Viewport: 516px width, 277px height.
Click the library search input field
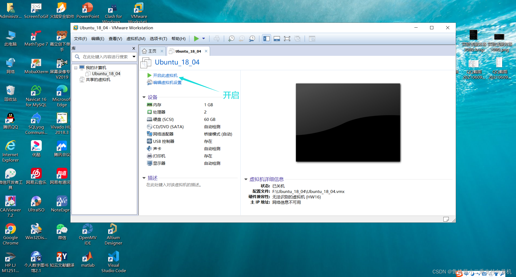pos(105,57)
